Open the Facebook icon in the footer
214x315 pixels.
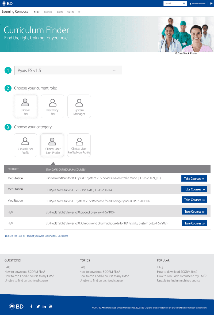click(32, 306)
